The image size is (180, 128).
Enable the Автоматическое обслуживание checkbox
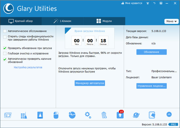(5, 31)
